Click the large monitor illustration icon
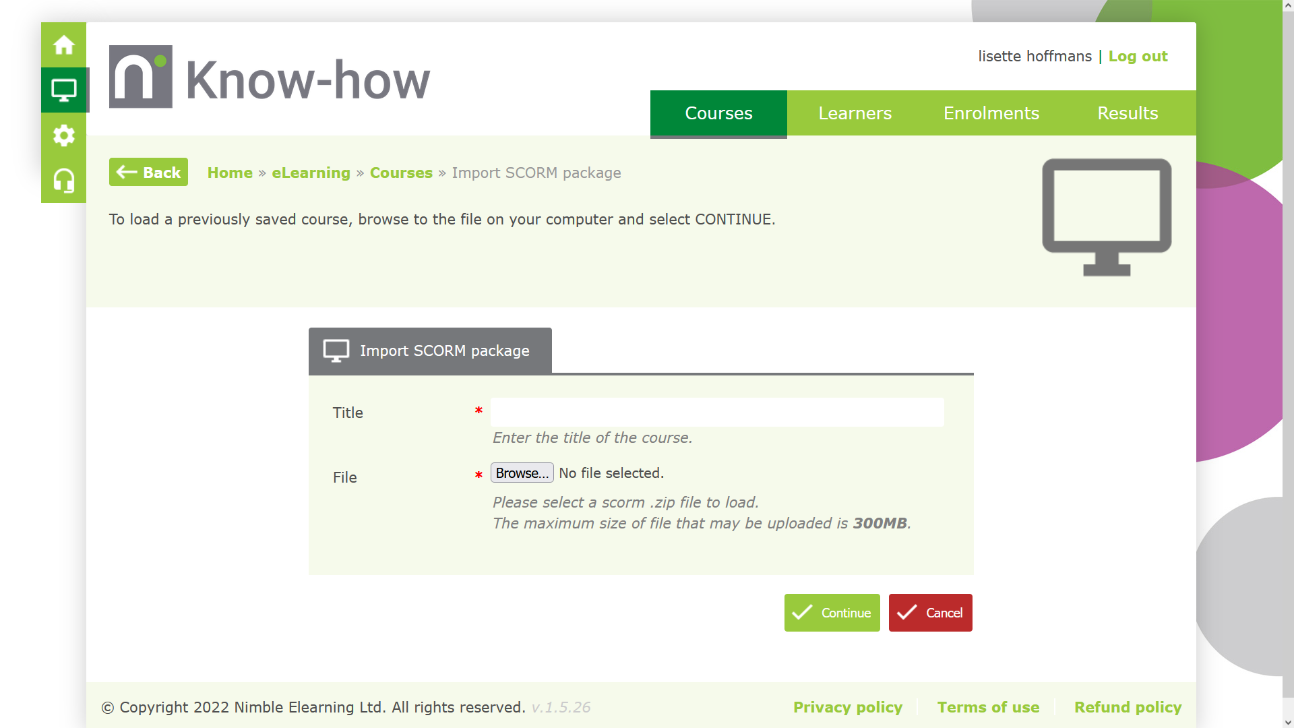Screen dimensions: 1294x728 click(1107, 217)
